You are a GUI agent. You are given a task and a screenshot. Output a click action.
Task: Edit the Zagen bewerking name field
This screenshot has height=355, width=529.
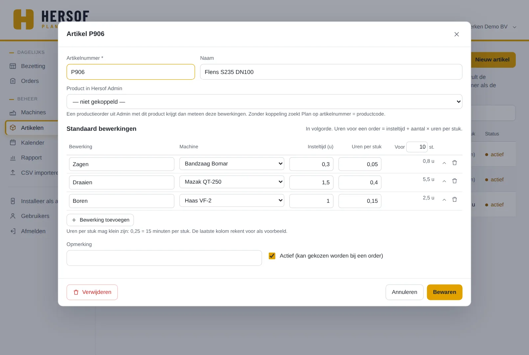pos(122,164)
